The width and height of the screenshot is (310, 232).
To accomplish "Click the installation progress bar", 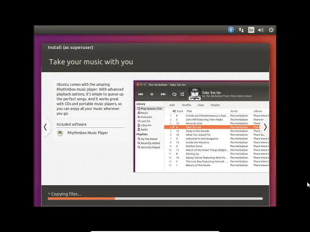I will [x=155, y=198].
